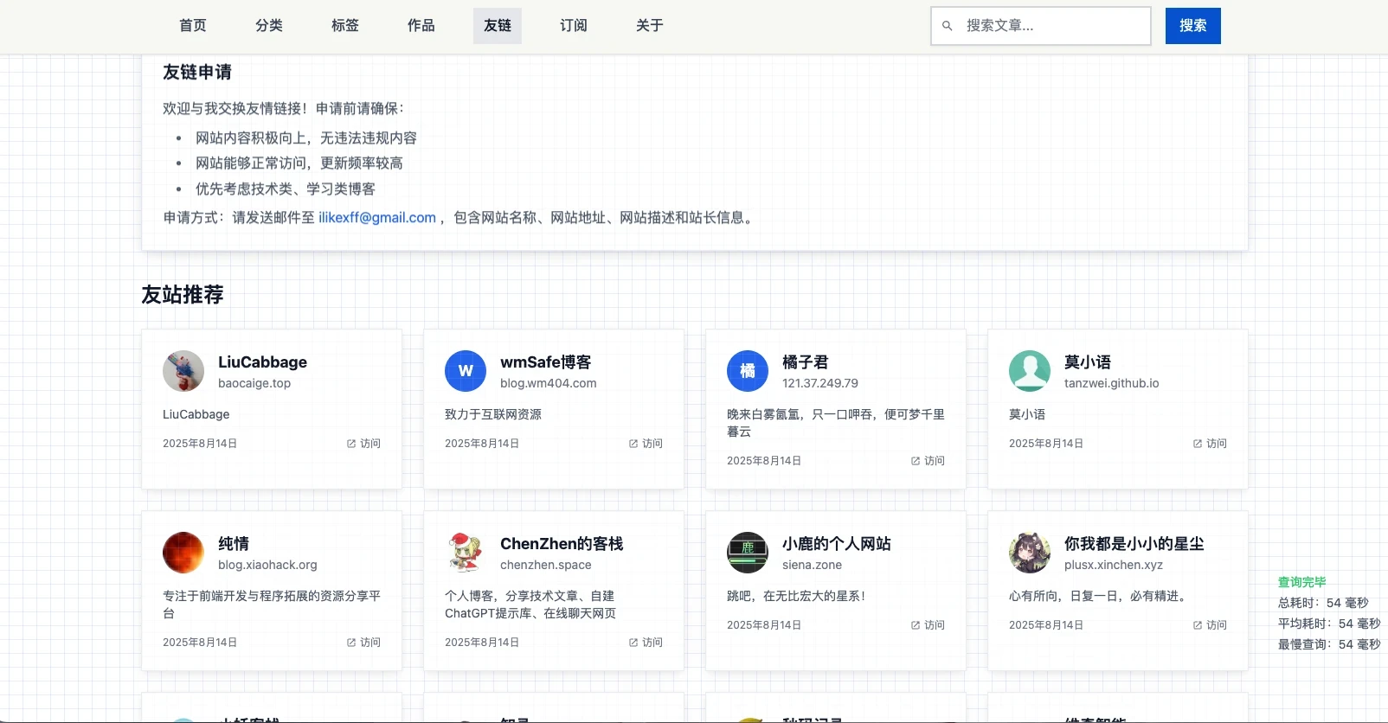Viewport: 1388px width, 723px height.
Task: Visit 纯情 blog using 访问
Action: [363, 643]
